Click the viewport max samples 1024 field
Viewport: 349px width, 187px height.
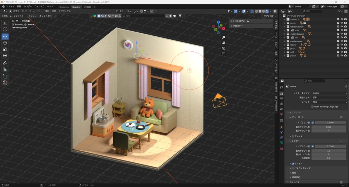point(329,127)
